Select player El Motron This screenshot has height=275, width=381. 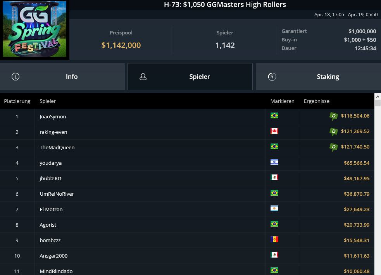[x=51, y=210]
